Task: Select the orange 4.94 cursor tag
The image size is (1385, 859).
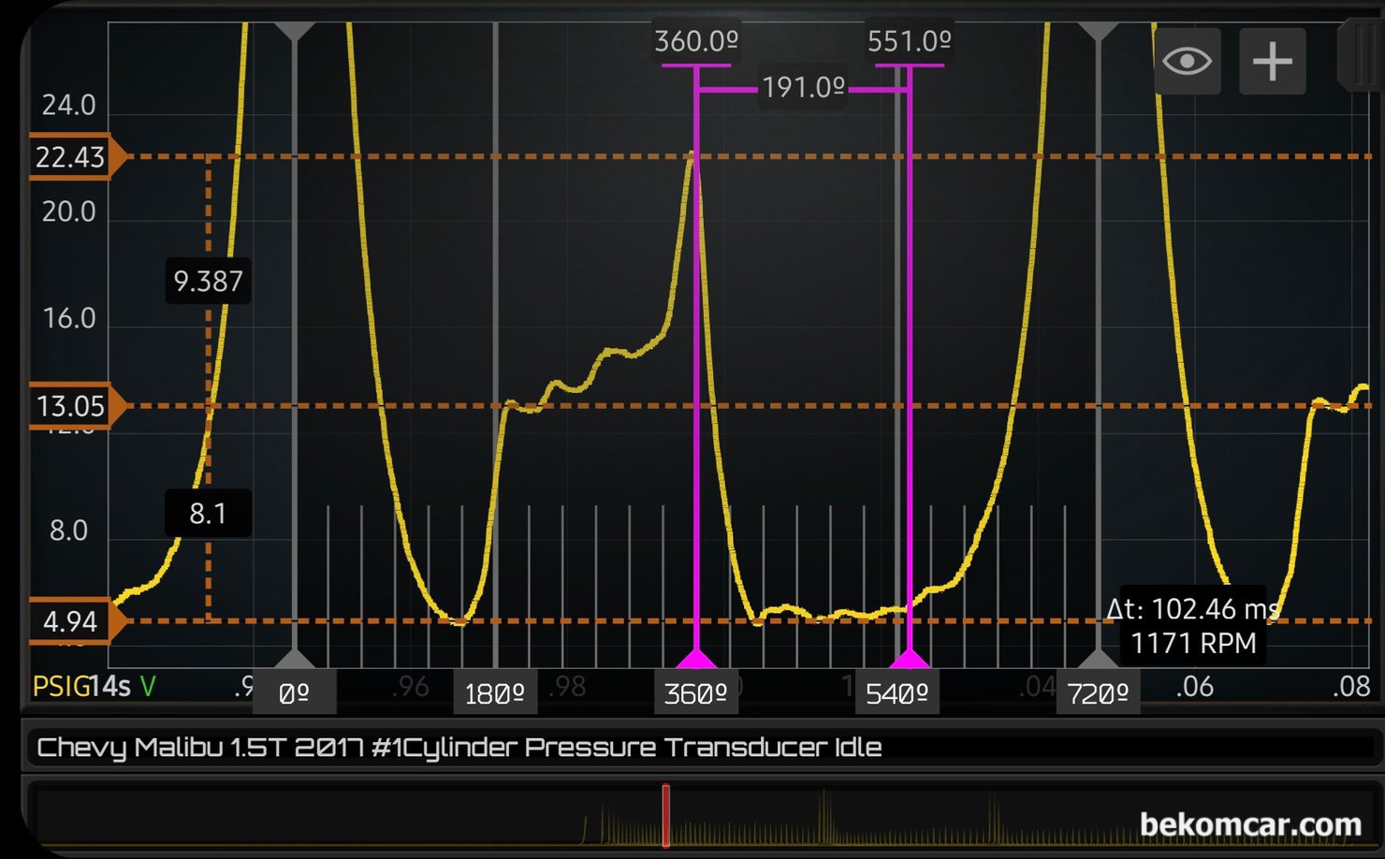Action: pos(71,621)
